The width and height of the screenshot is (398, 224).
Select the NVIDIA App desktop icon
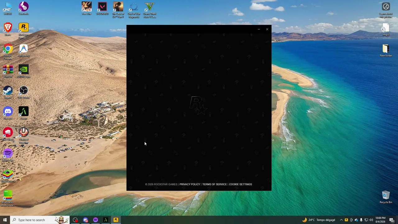[x=24, y=71]
